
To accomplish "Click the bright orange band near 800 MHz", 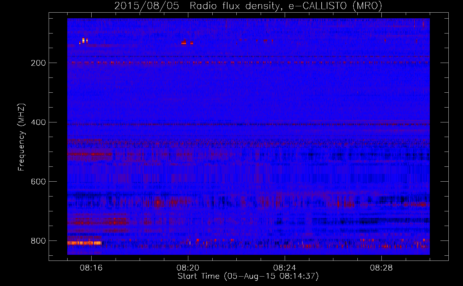I will pos(84,243).
